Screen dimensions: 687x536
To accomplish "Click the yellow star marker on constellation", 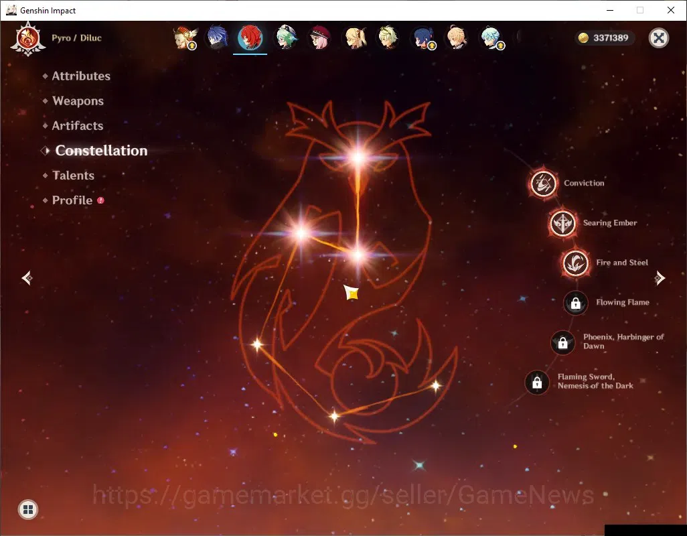I will [x=352, y=293].
